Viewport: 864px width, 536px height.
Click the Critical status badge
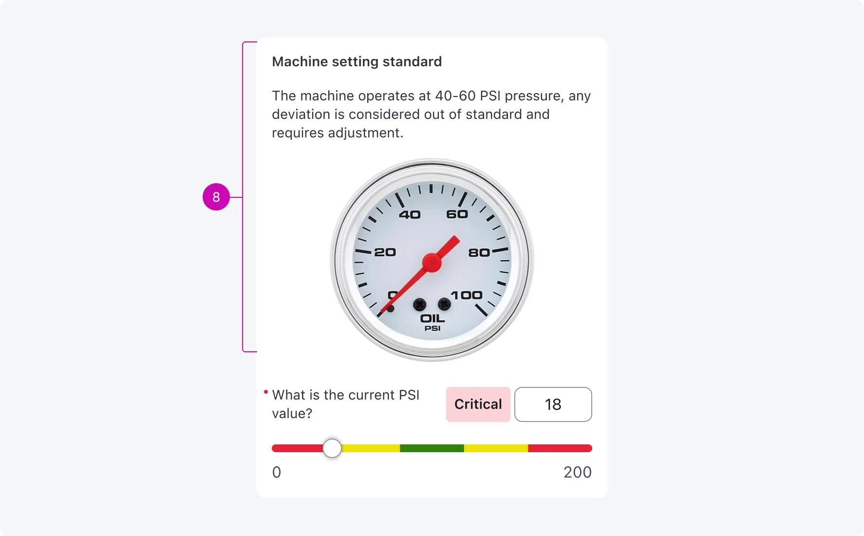(x=478, y=404)
